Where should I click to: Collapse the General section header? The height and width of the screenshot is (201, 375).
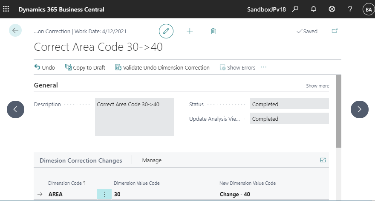click(46, 85)
